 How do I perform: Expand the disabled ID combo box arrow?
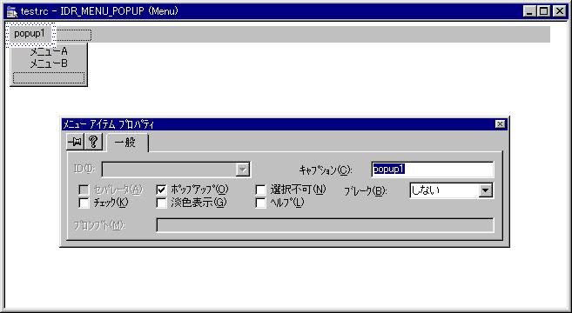coord(243,170)
